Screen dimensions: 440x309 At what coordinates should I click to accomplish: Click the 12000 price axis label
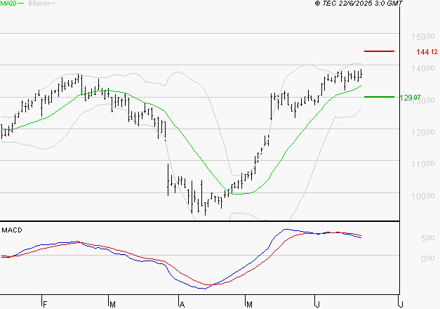[x=423, y=132]
